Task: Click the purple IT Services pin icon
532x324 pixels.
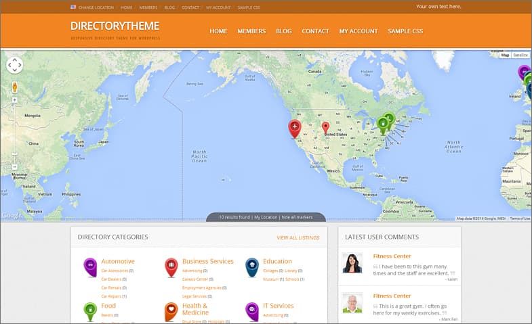Action: click(251, 311)
